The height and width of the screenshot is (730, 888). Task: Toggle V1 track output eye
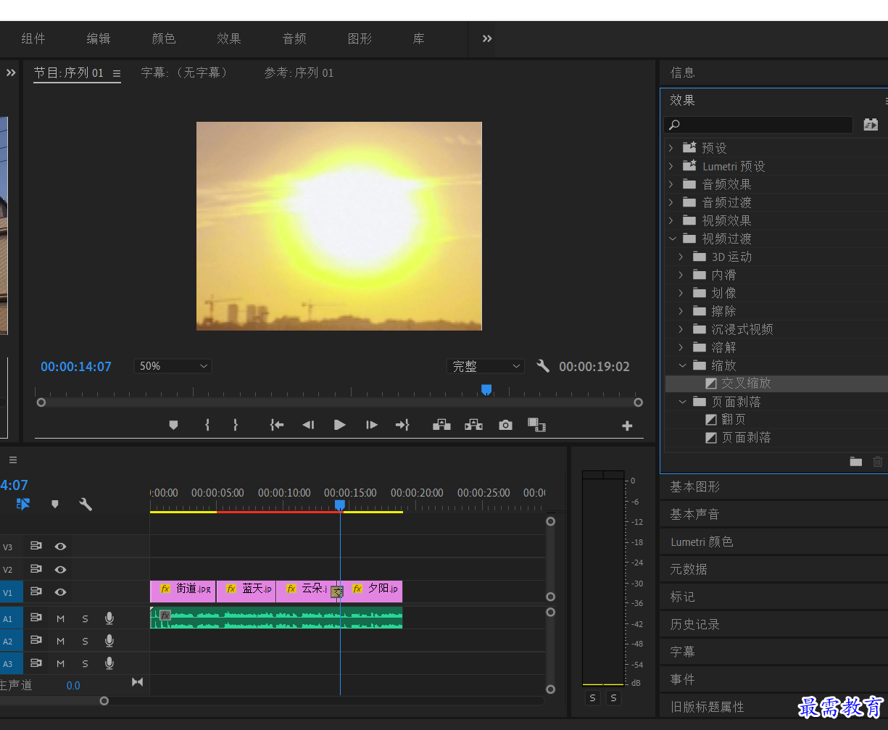[x=61, y=592]
